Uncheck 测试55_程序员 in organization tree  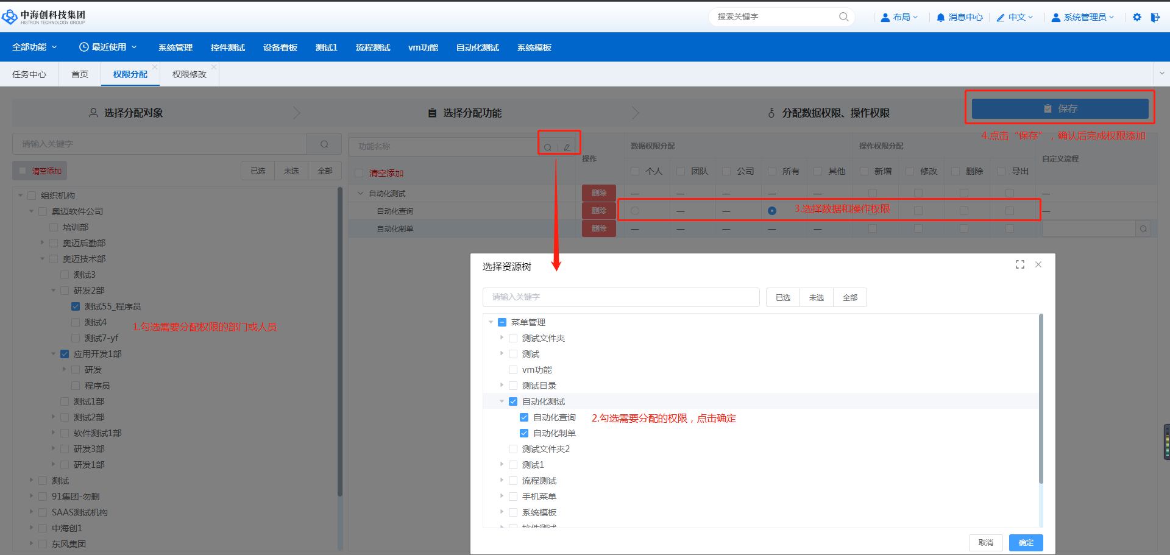pos(76,306)
